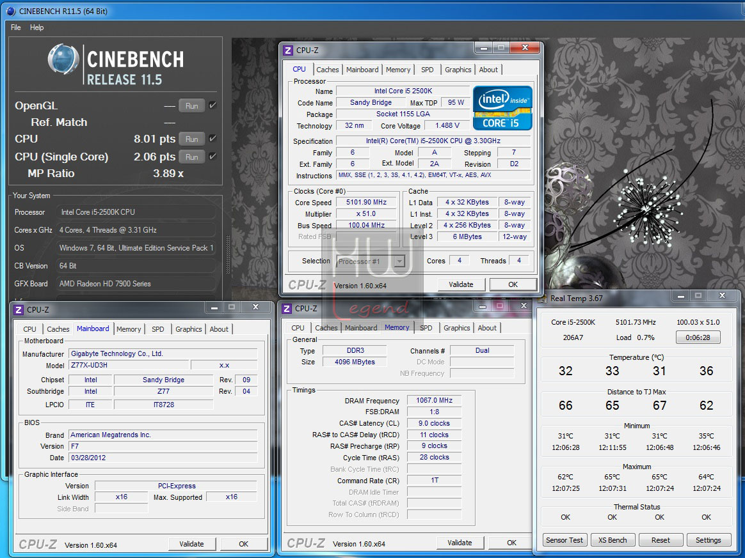Image resolution: width=745 pixels, height=558 pixels.
Task: Run the CPU (Single Core) benchmark
Action: (x=192, y=157)
